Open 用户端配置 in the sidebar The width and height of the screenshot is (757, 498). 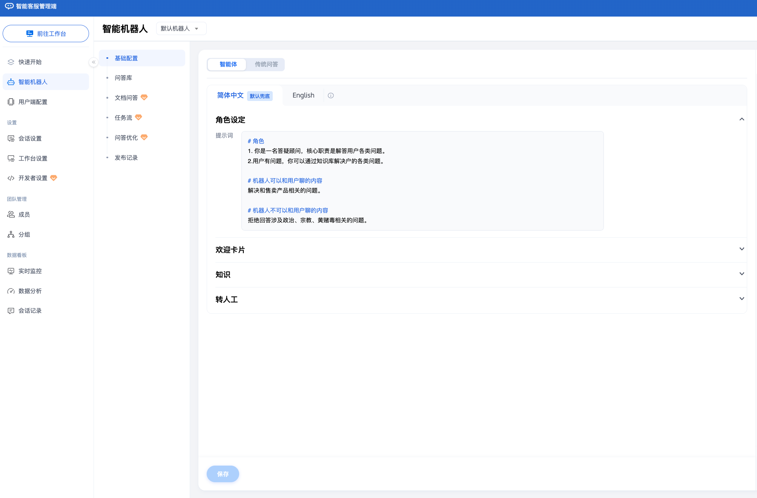pos(33,102)
